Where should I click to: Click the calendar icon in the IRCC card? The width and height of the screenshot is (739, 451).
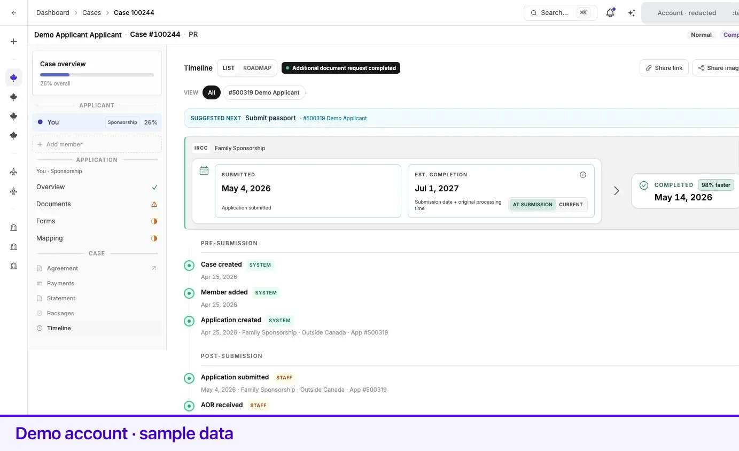coord(204,170)
